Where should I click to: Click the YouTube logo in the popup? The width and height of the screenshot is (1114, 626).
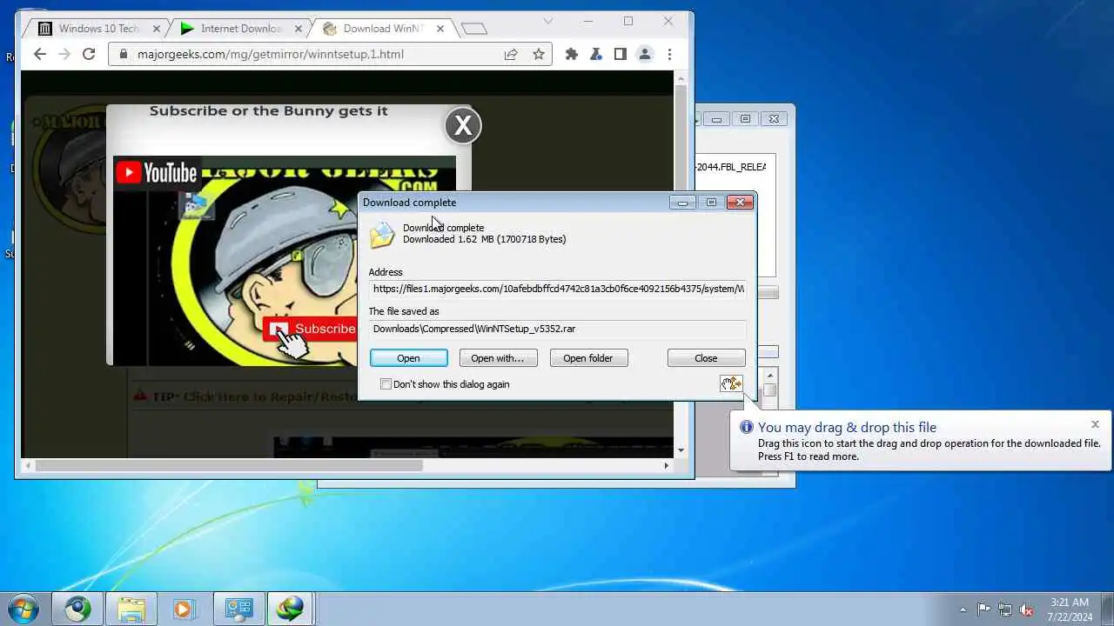click(157, 172)
